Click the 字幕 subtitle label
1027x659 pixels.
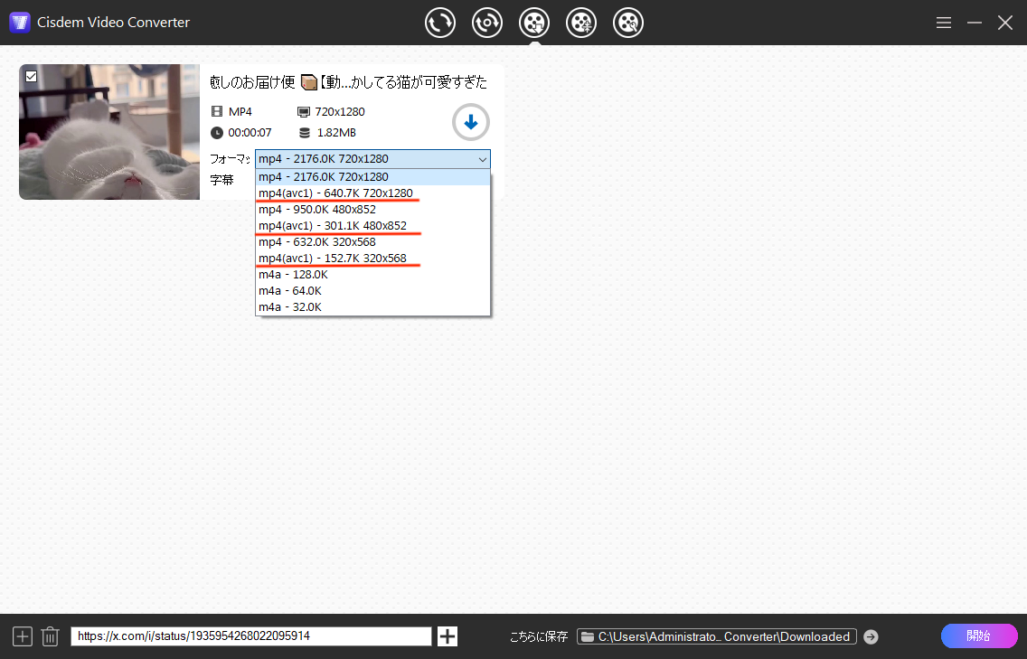221,180
